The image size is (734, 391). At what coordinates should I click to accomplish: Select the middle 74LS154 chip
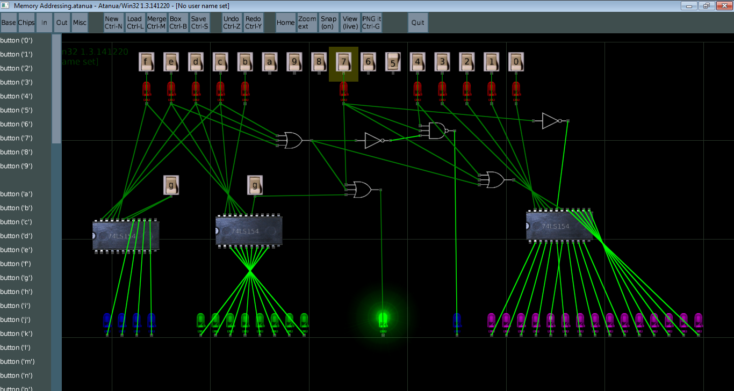click(248, 231)
